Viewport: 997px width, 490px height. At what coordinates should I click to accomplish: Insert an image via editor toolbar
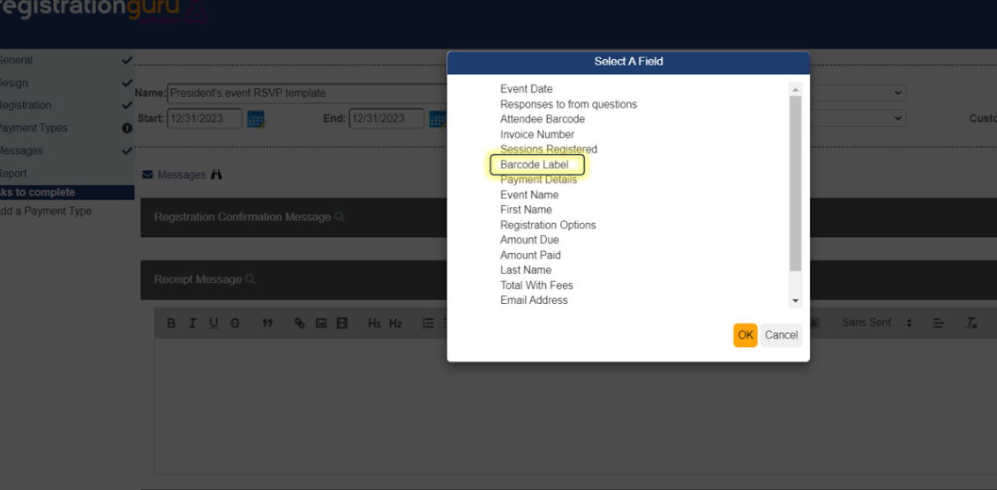pyautogui.click(x=321, y=323)
